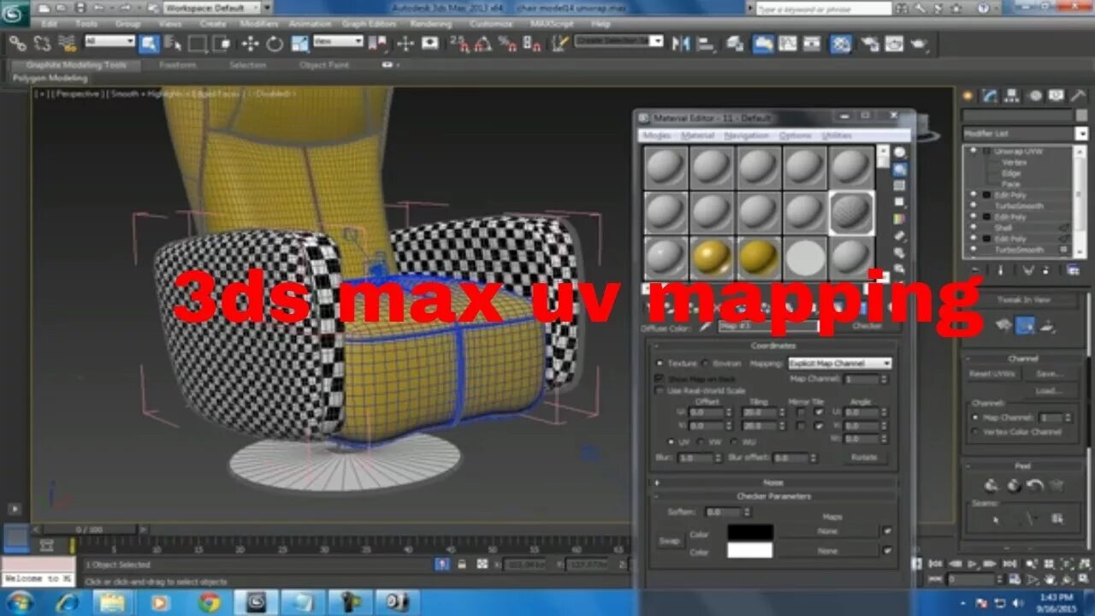Expand the Noise rollout
This screenshot has height=616, width=1095.
(x=773, y=483)
